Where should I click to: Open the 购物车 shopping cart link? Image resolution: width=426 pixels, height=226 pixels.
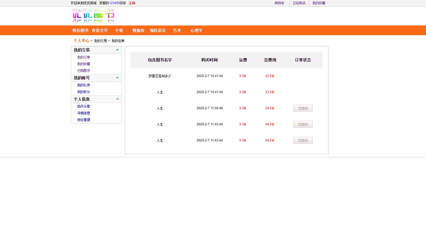(x=279, y=3)
